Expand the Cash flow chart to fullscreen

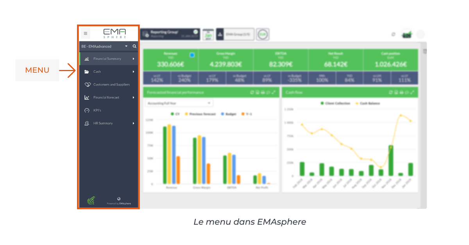pyautogui.click(x=412, y=93)
